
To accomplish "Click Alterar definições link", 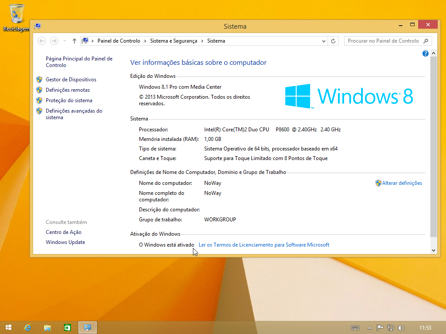I will point(402,183).
